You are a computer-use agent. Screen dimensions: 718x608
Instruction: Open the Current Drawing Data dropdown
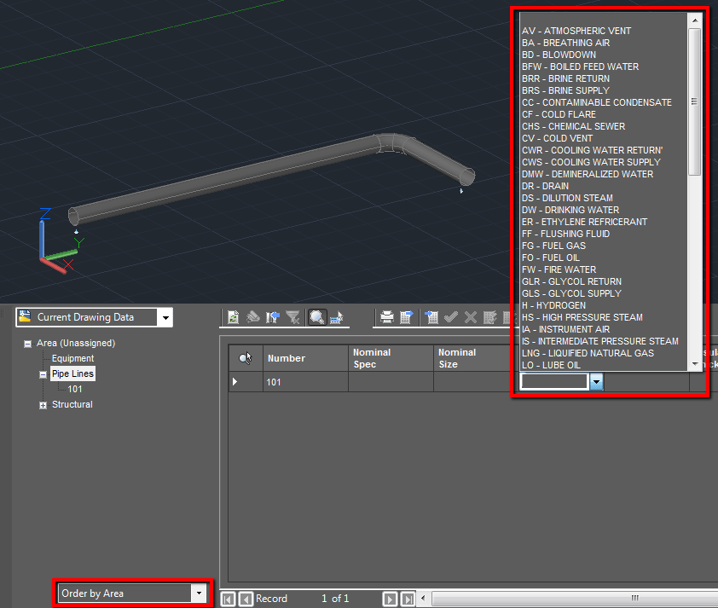click(x=165, y=317)
